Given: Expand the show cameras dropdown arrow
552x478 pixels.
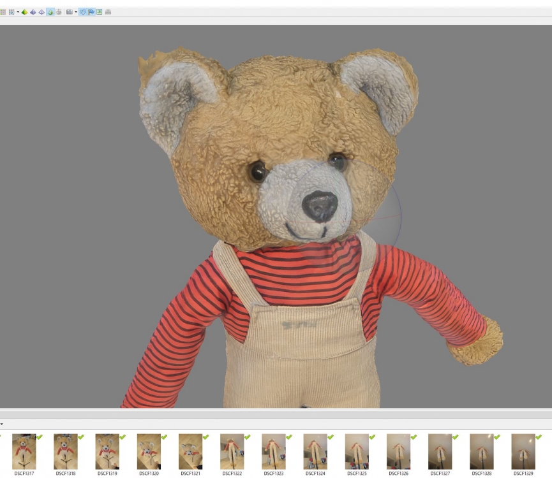Looking at the screenshot, I should (x=75, y=11).
